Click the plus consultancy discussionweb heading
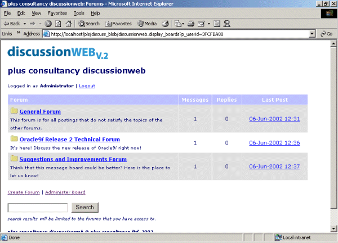Viewport: 338px width, 243px height. pyautogui.click(x=77, y=71)
